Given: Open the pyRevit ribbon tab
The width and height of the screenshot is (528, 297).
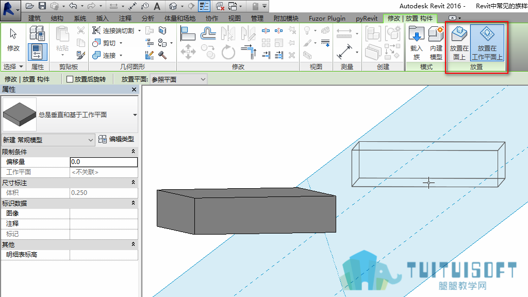Looking at the screenshot, I should click(367, 18).
